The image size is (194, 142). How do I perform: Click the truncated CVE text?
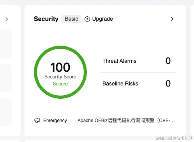pyautogui.click(x=166, y=121)
